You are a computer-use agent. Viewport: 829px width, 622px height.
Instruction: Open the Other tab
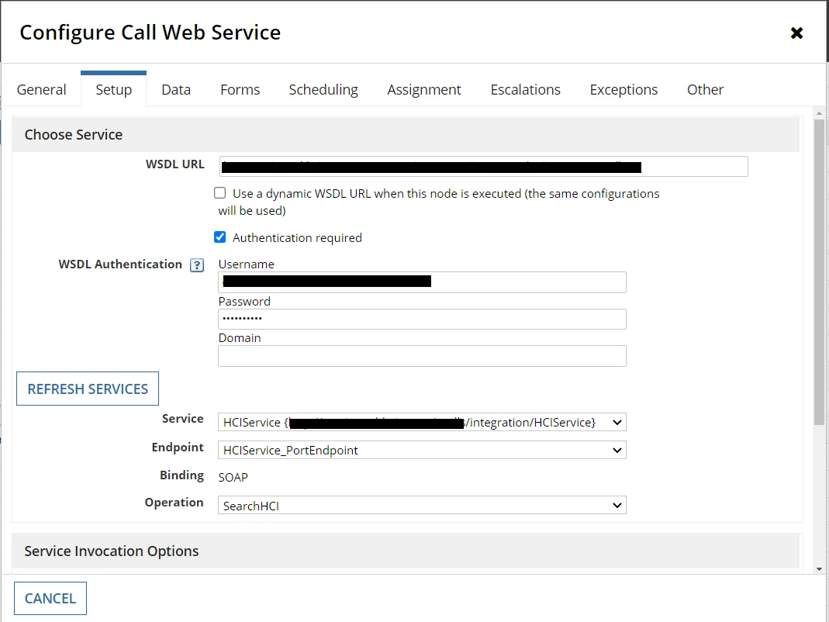pyautogui.click(x=705, y=89)
